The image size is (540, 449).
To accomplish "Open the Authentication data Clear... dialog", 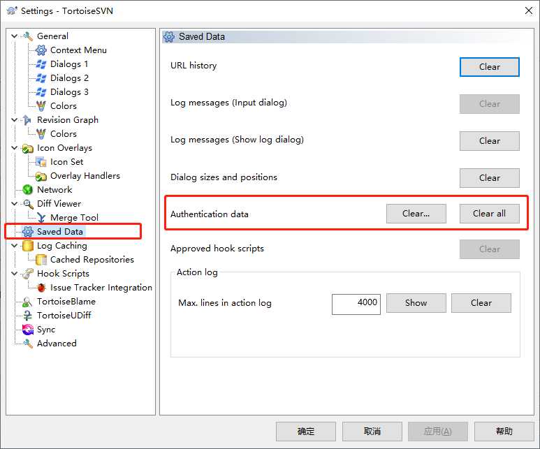I will click(416, 214).
